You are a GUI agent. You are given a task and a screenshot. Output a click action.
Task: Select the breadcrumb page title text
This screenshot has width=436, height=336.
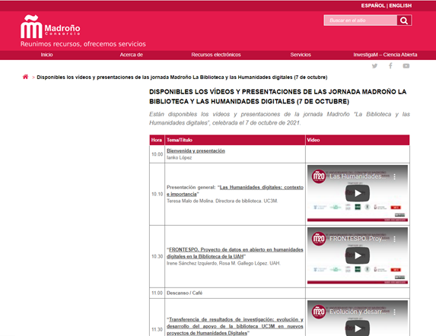click(x=182, y=78)
